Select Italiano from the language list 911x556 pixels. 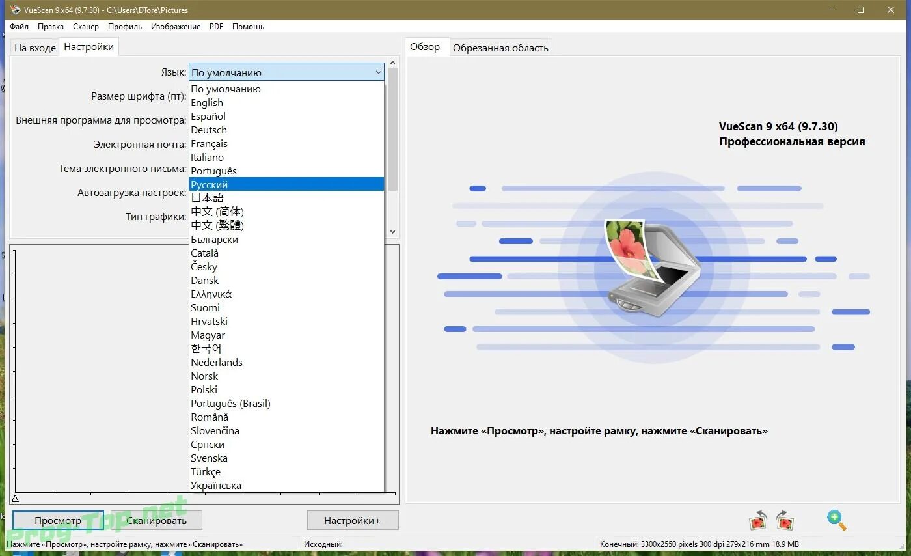tap(286, 157)
